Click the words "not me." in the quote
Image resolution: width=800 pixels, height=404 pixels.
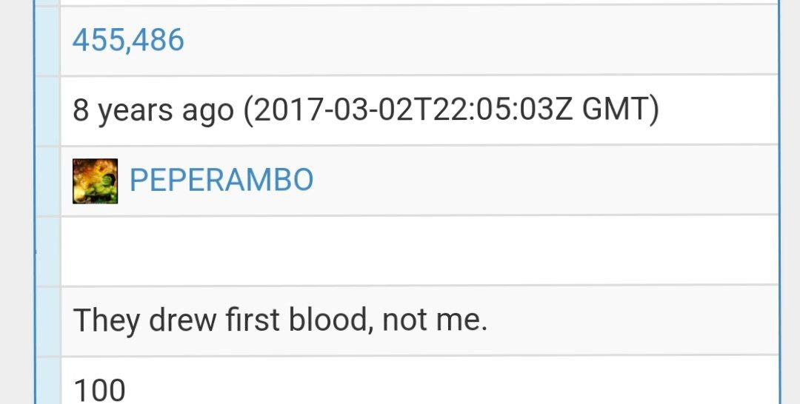435,320
